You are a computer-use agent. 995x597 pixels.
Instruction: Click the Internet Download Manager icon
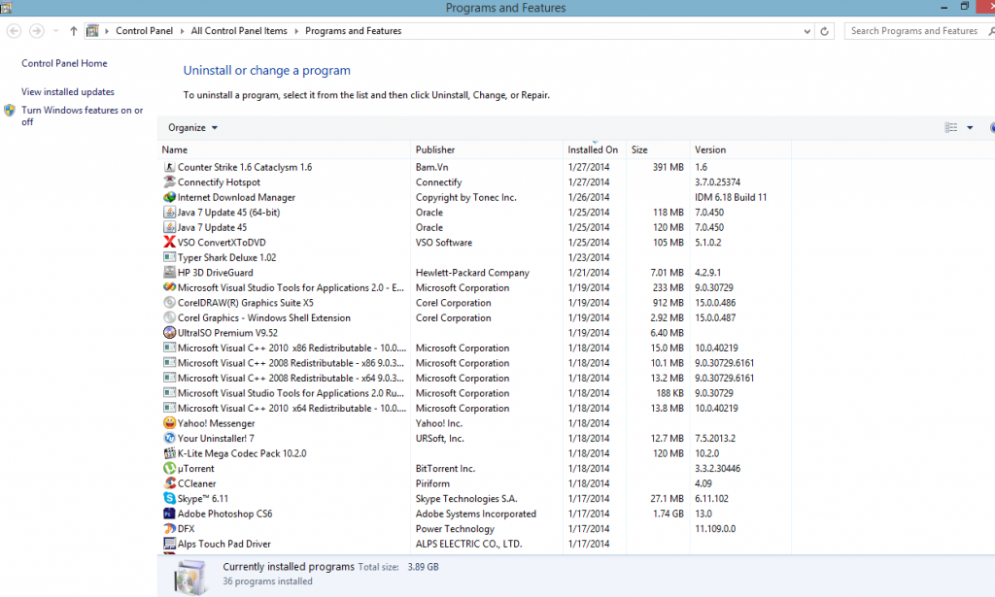pyautogui.click(x=169, y=197)
